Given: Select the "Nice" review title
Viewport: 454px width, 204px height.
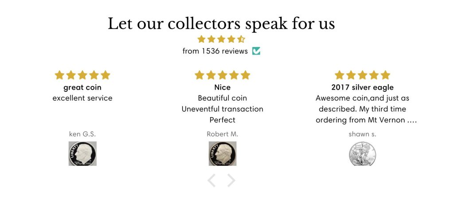Looking at the screenshot, I should click(x=223, y=87).
